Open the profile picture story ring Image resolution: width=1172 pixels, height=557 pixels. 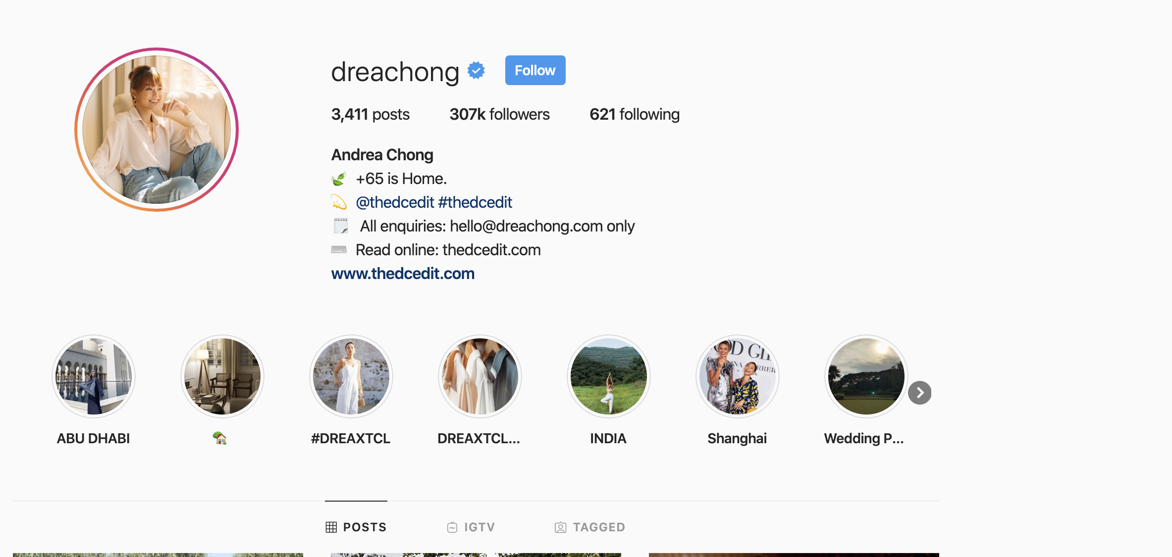(157, 130)
